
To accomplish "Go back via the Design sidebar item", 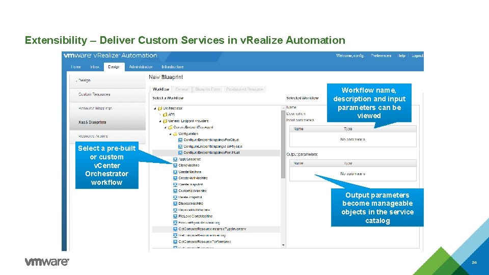I will click(107, 80).
